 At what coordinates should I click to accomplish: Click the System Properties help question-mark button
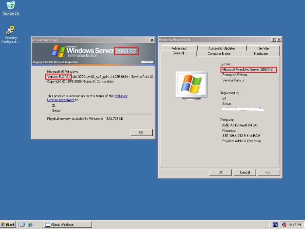(273, 39)
